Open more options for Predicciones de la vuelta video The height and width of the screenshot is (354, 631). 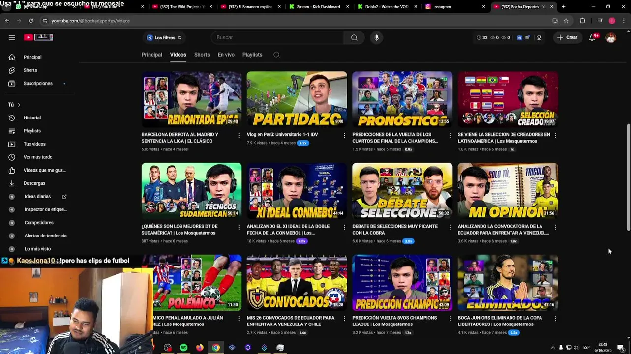point(450,135)
